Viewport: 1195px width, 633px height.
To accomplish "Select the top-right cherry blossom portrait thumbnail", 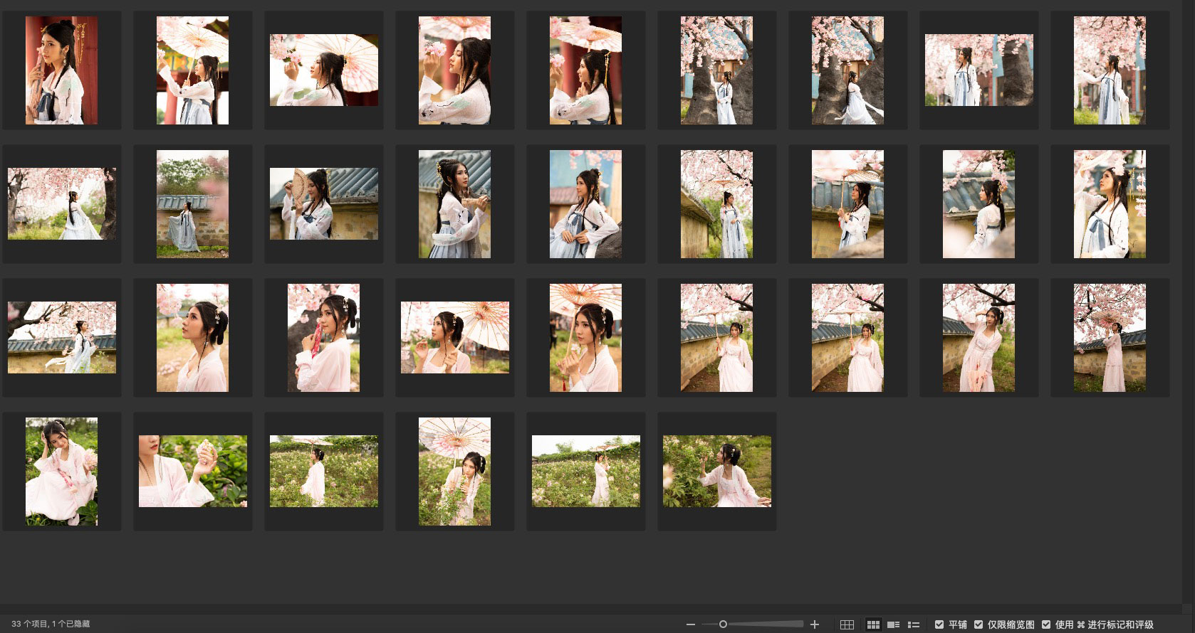I will coord(1110,70).
